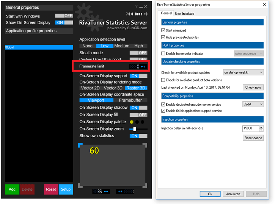Screen dimensions: 275x204
Task: Click the On-Screen Display zoom slider handle
Action: click(135, 129)
